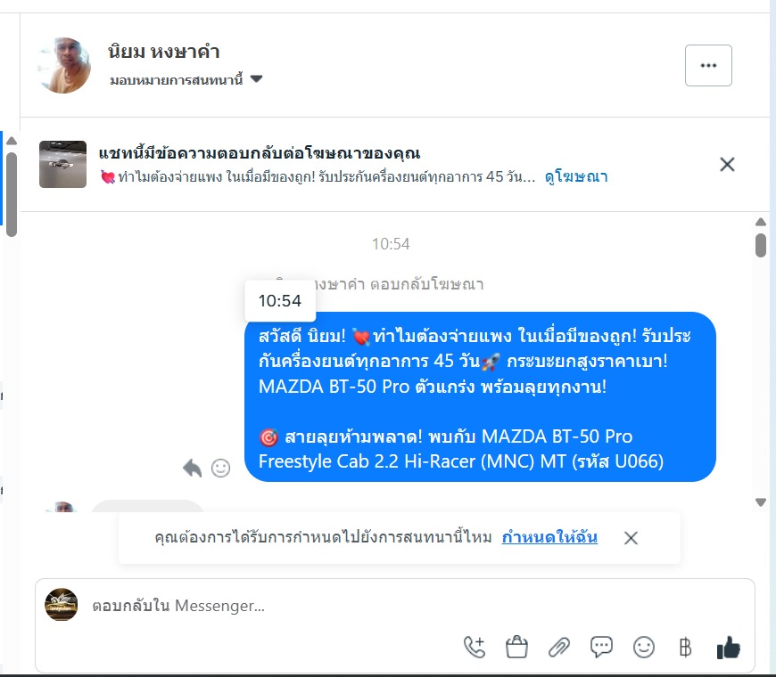The image size is (776, 677).
Task: React to the message with smiley icon
Action: coord(220,468)
